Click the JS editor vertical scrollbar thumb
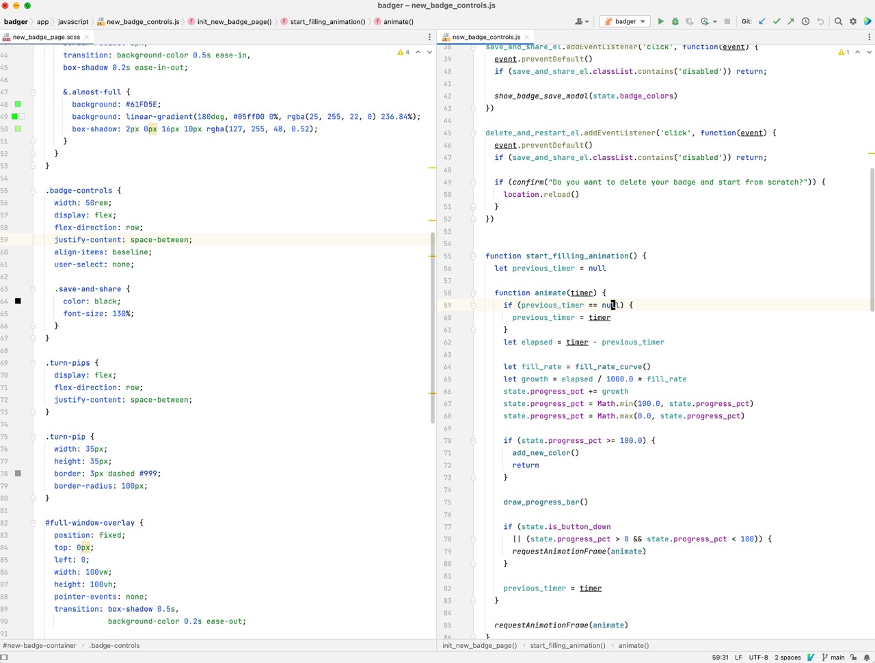The image size is (875, 663). click(x=872, y=239)
